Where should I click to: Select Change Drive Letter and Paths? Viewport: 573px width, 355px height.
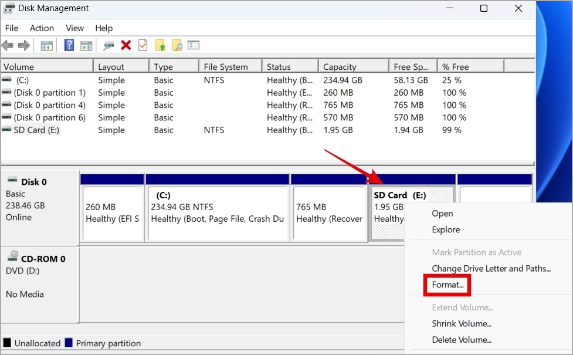(x=491, y=268)
